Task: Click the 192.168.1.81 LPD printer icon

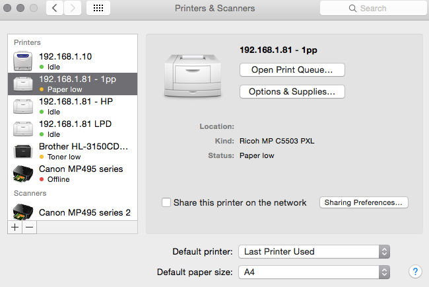Action: [x=24, y=128]
